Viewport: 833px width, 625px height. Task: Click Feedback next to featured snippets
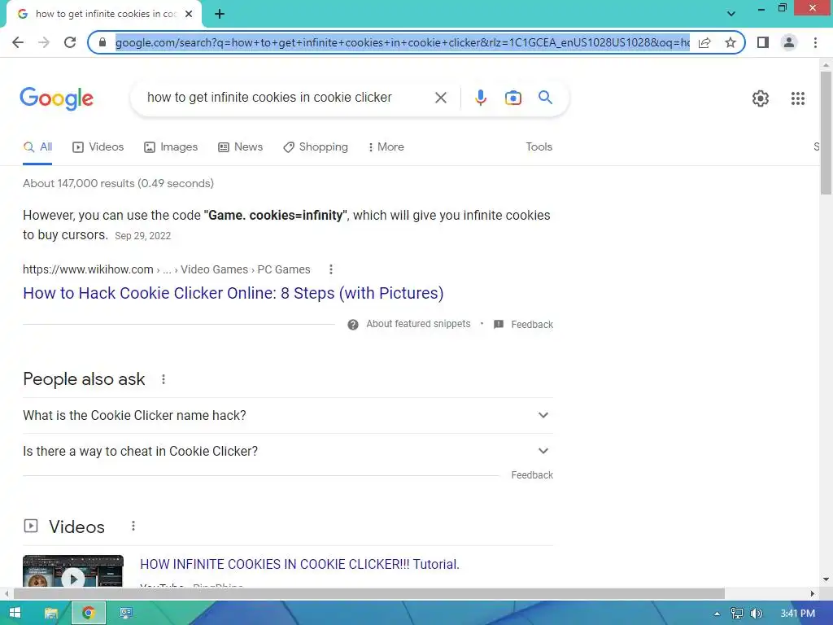tap(532, 325)
